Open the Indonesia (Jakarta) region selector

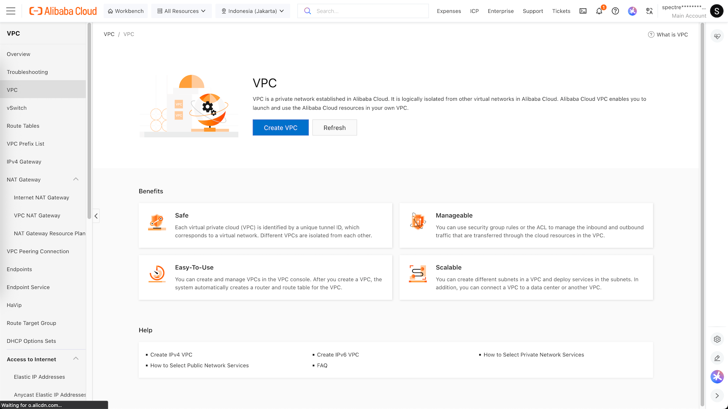253,11
